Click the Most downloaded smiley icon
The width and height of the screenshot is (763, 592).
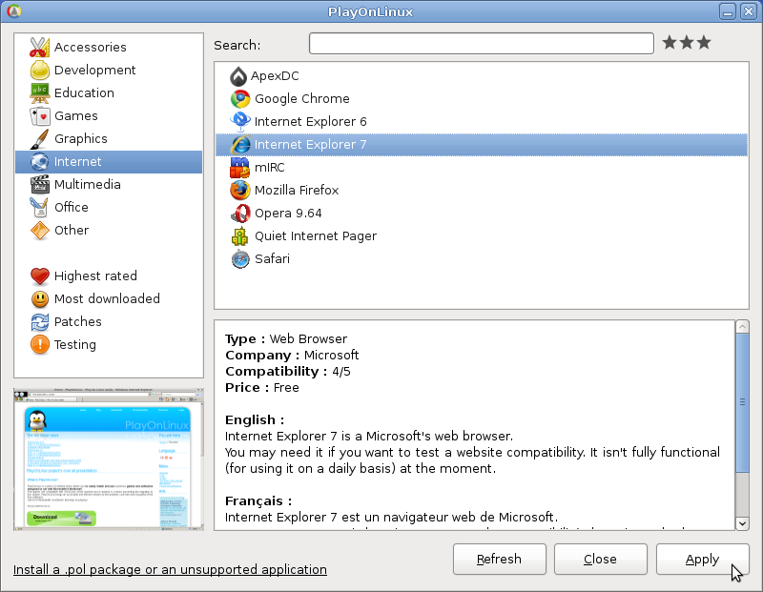click(x=39, y=298)
